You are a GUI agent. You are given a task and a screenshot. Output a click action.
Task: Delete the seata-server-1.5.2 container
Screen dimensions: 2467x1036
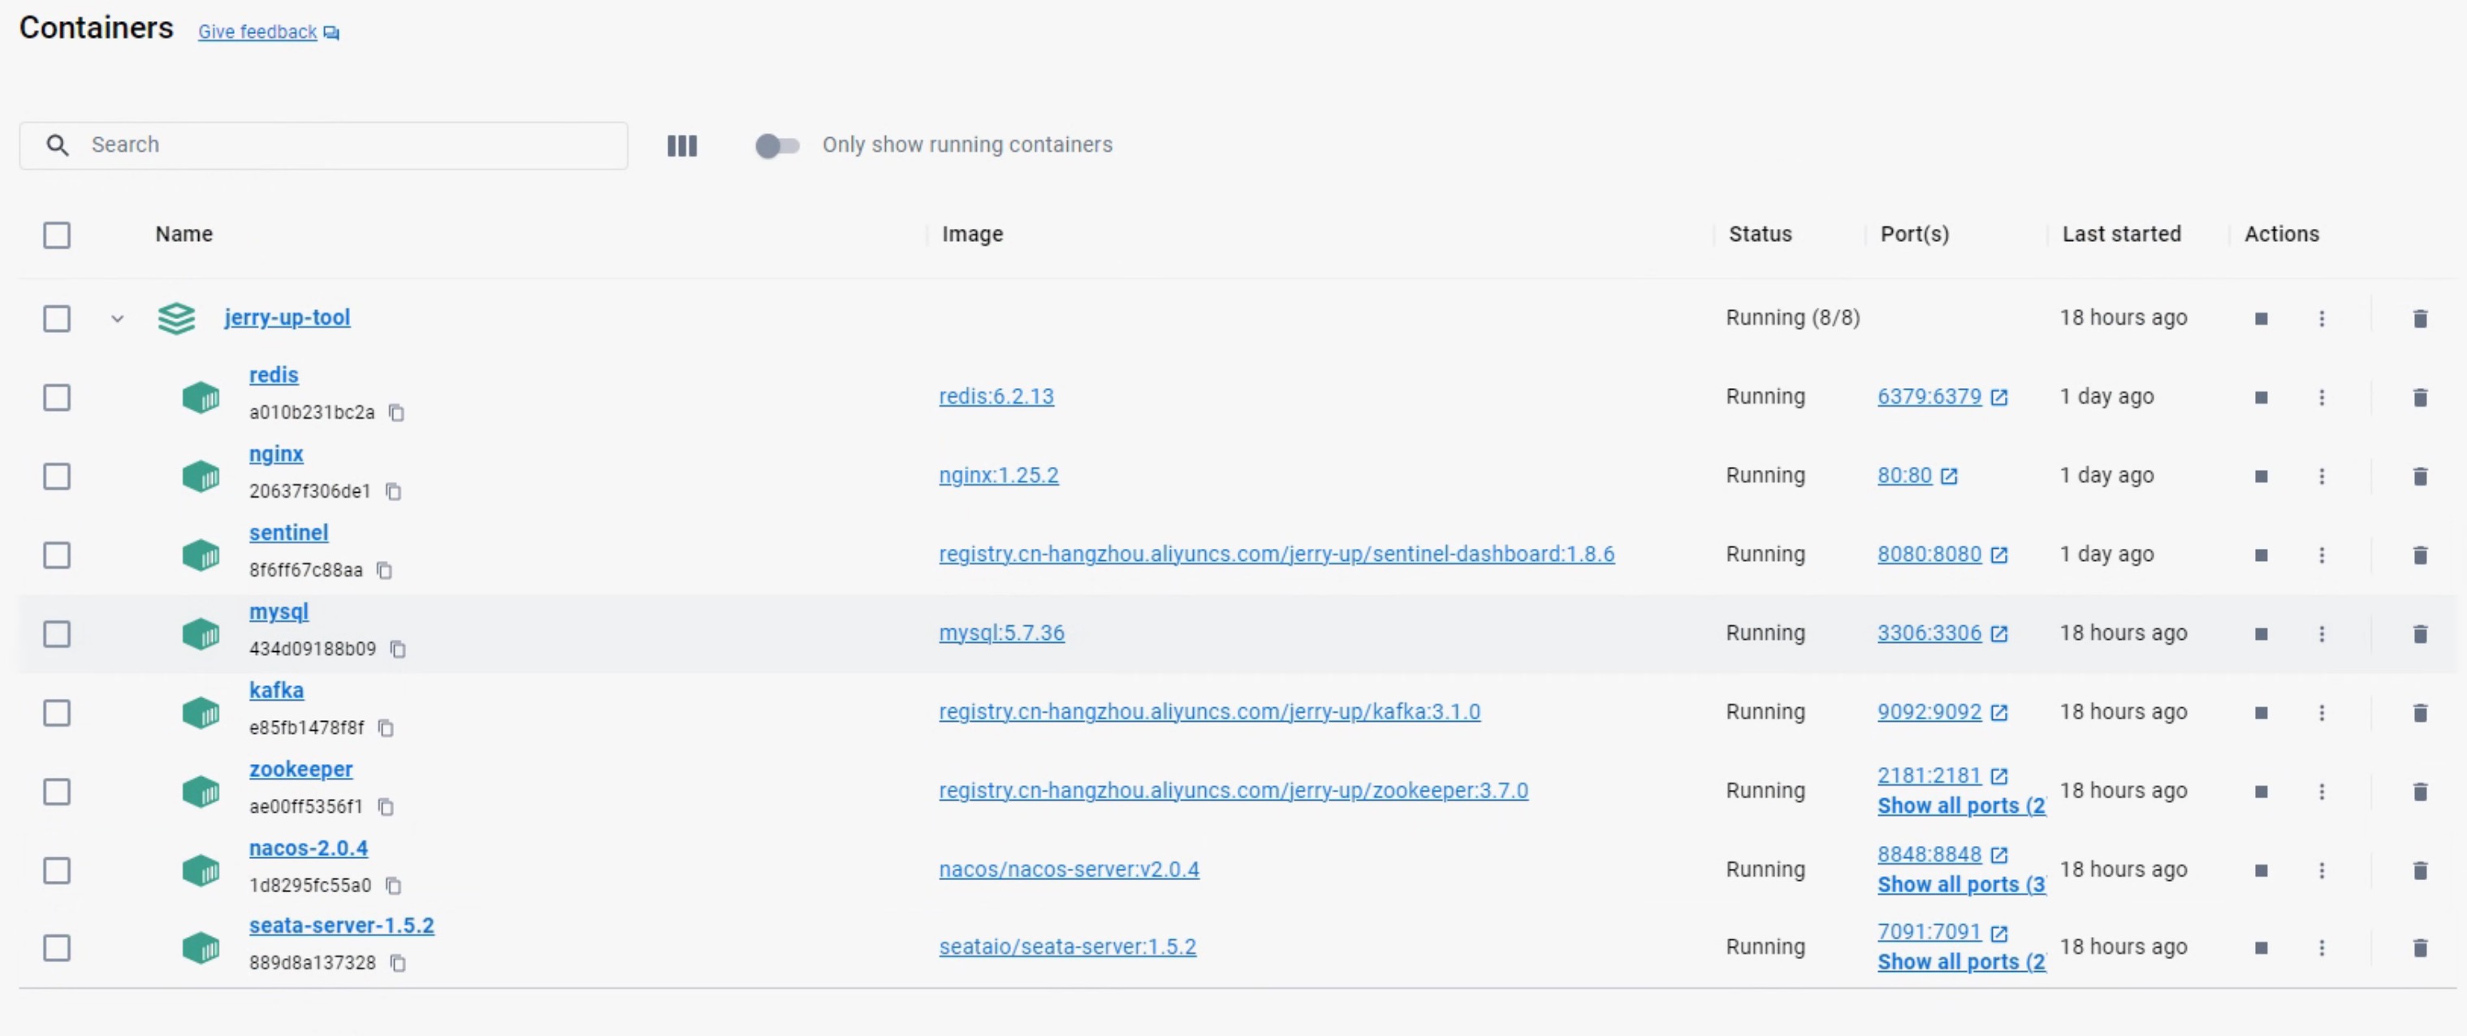coord(2420,948)
